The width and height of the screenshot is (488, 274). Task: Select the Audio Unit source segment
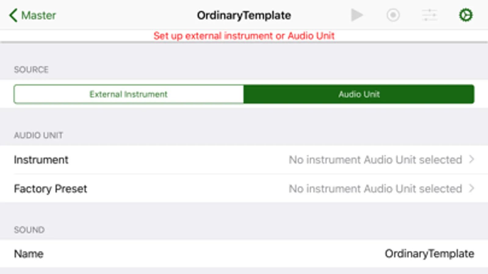point(359,94)
